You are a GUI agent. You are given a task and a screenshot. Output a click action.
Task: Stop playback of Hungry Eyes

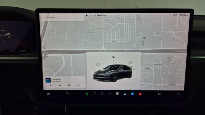pos(69,85)
